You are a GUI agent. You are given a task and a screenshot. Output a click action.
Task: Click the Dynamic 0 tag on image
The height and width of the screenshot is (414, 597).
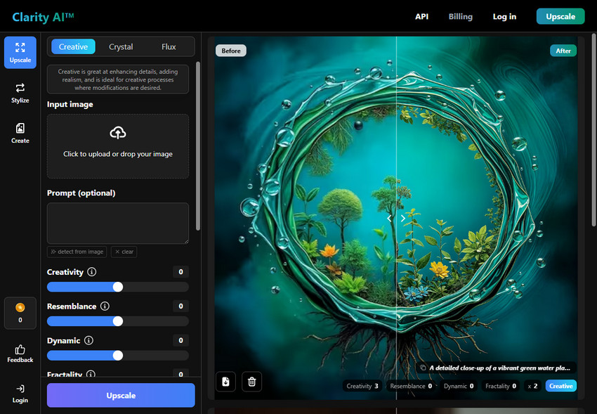tap(459, 386)
